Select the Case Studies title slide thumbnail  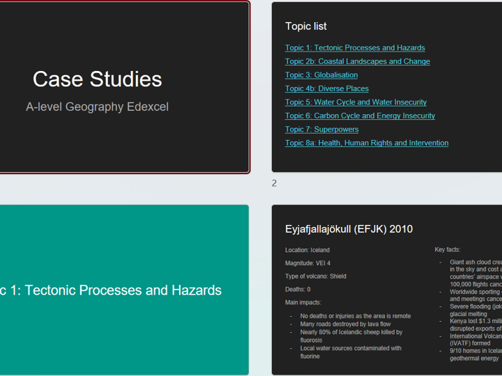(x=124, y=87)
